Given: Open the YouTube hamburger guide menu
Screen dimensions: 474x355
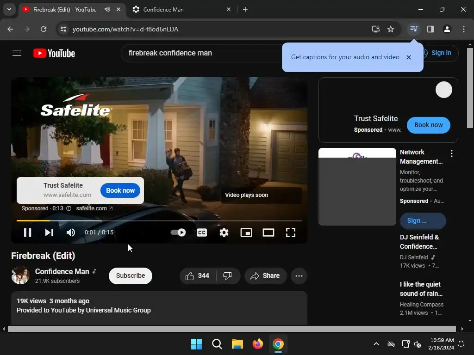Looking at the screenshot, I should click(x=17, y=53).
